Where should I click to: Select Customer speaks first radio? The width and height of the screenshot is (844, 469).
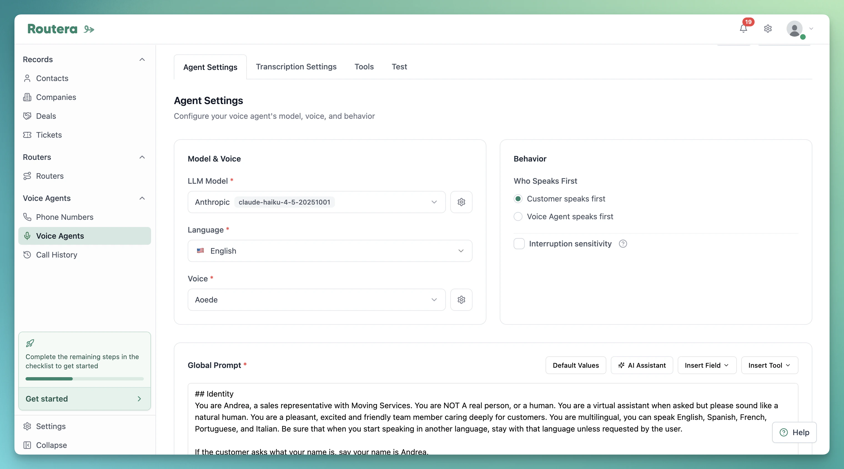518,199
